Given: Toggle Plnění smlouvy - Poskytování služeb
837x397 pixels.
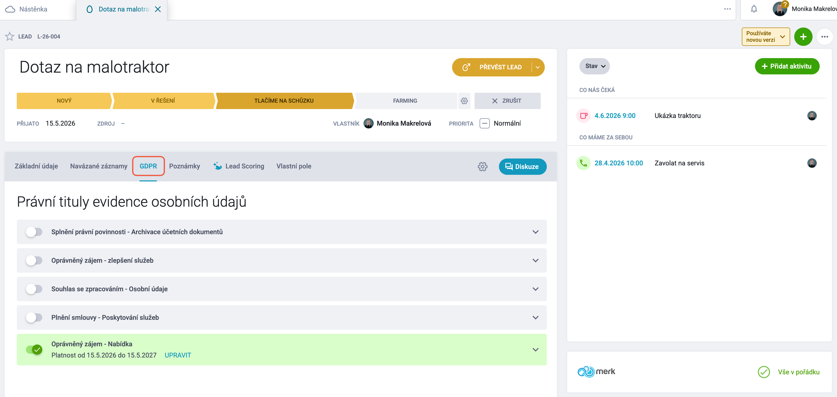Looking at the screenshot, I should click(34, 318).
